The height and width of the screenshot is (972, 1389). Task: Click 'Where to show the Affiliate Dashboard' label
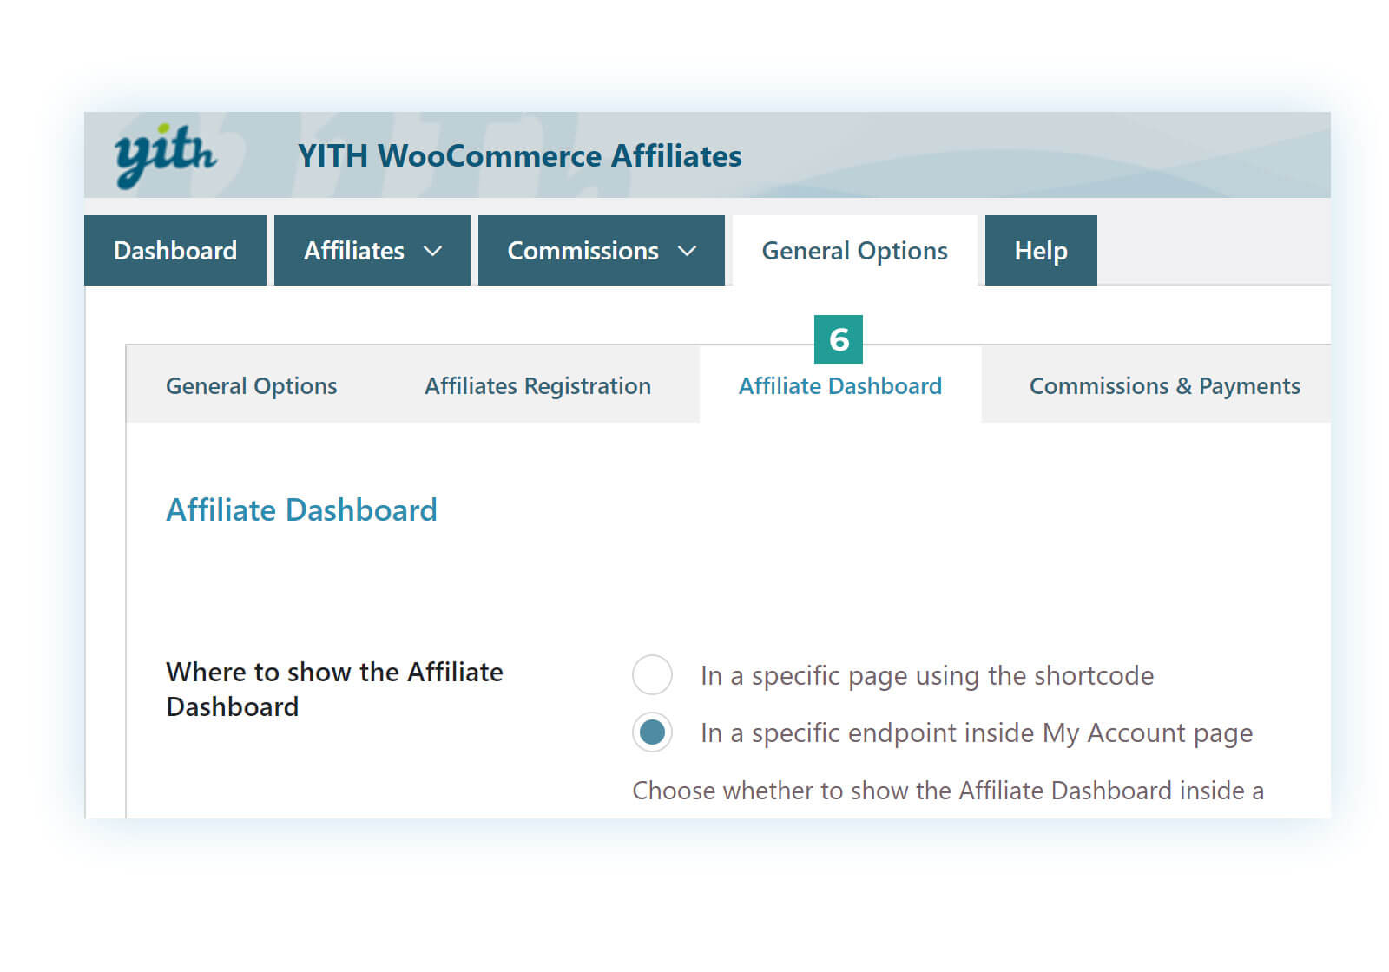click(x=334, y=689)
